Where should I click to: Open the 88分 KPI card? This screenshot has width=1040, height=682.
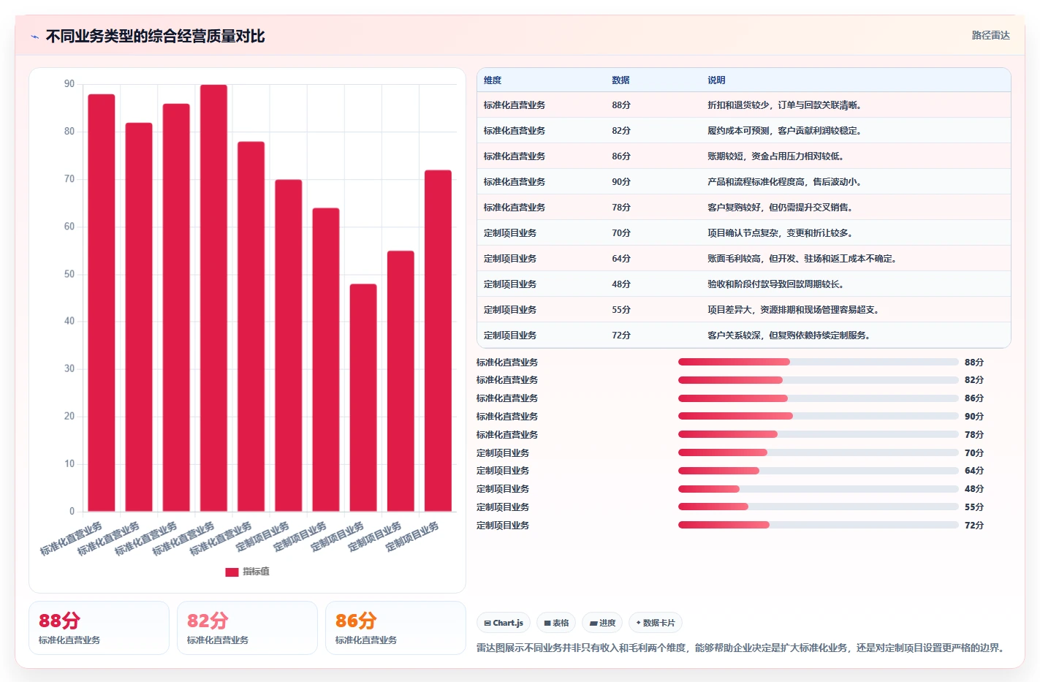[x=99, y=628]
